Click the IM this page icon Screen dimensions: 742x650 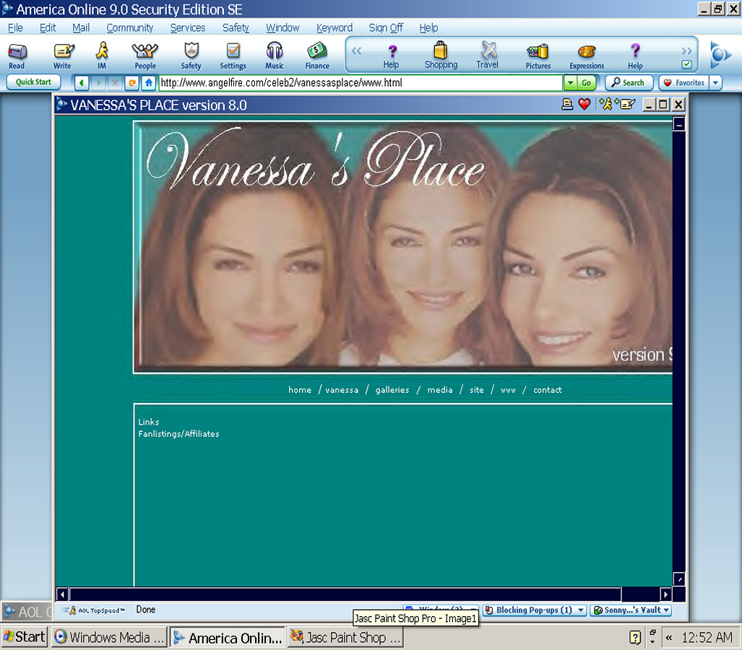click(x=605, y=104)
